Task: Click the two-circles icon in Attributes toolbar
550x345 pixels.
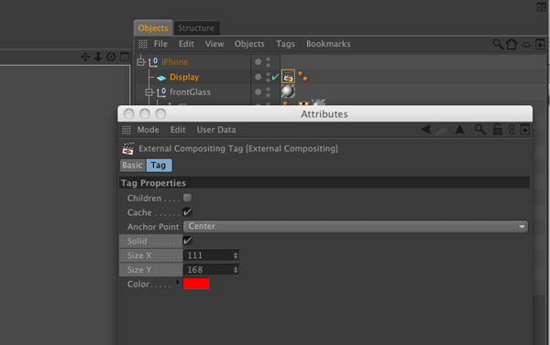Action: pos(511,130)
